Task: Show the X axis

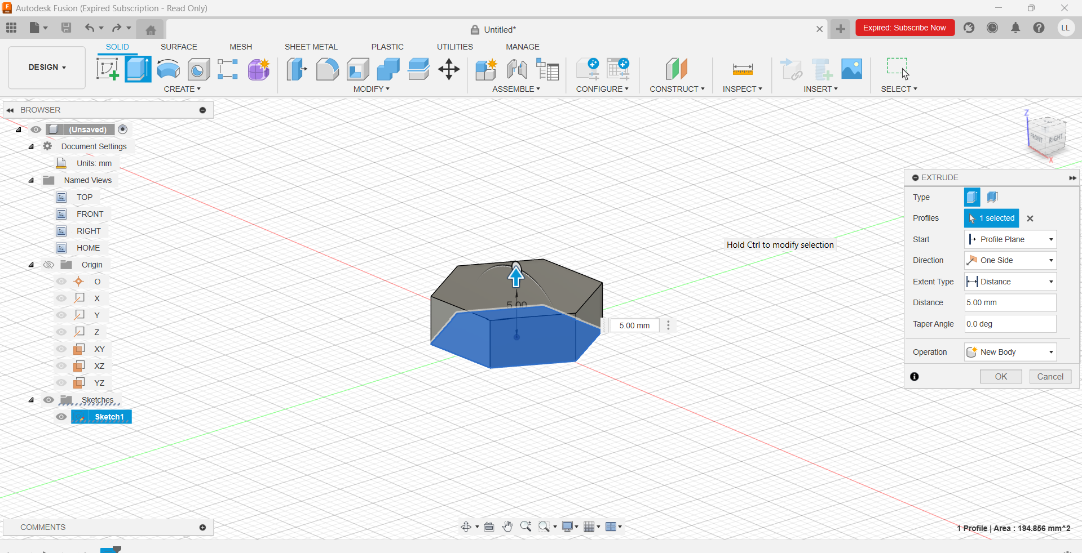Action: (x=61, y=298)
